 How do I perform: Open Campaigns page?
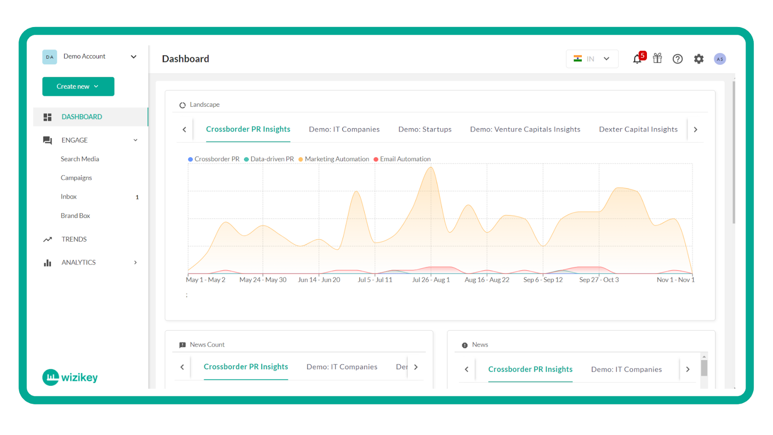coord(76,178)
